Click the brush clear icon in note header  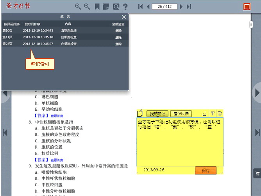[205, 113]
